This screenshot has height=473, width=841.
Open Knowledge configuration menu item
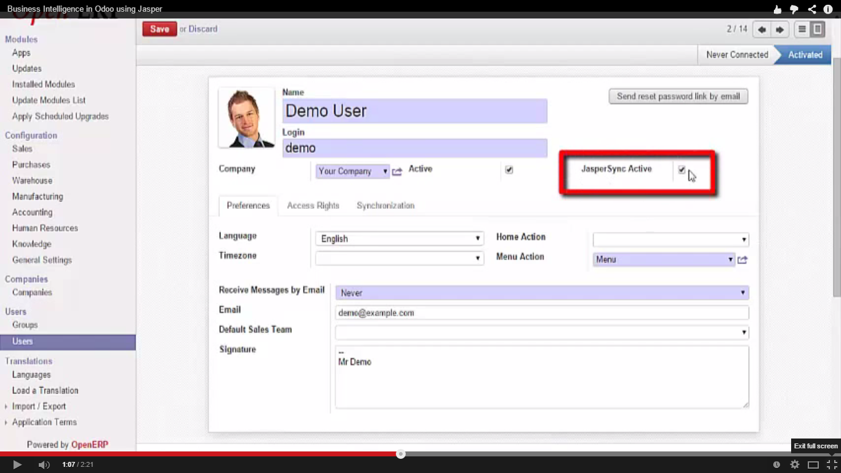[31, 244]
